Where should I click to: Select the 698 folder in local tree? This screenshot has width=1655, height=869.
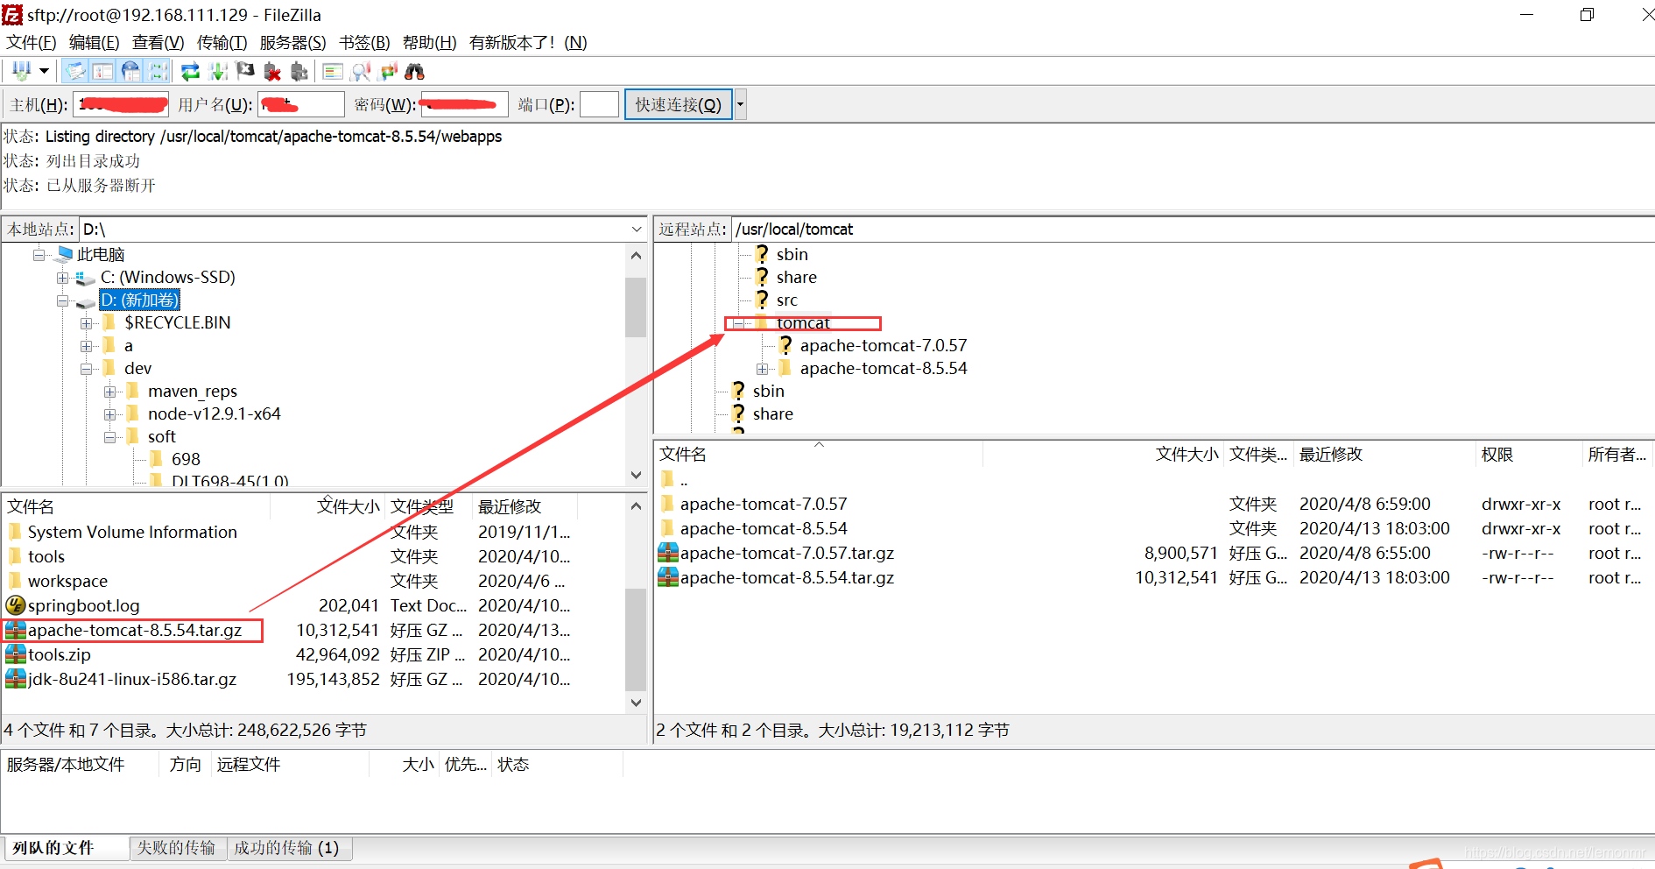pyautogui.click(x=186, y=459)
